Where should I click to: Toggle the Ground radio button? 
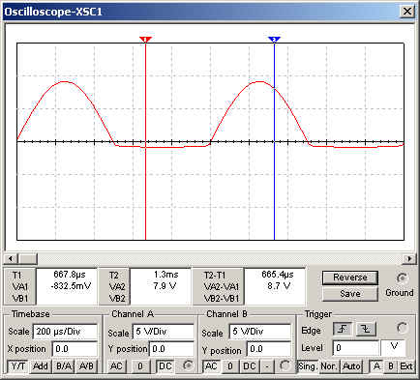pos(402,278)
